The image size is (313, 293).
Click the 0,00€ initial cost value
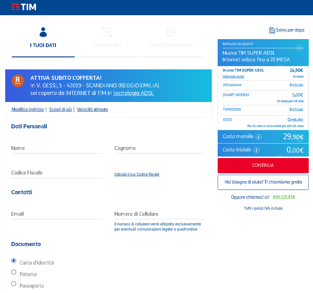(x=295, y=150)
